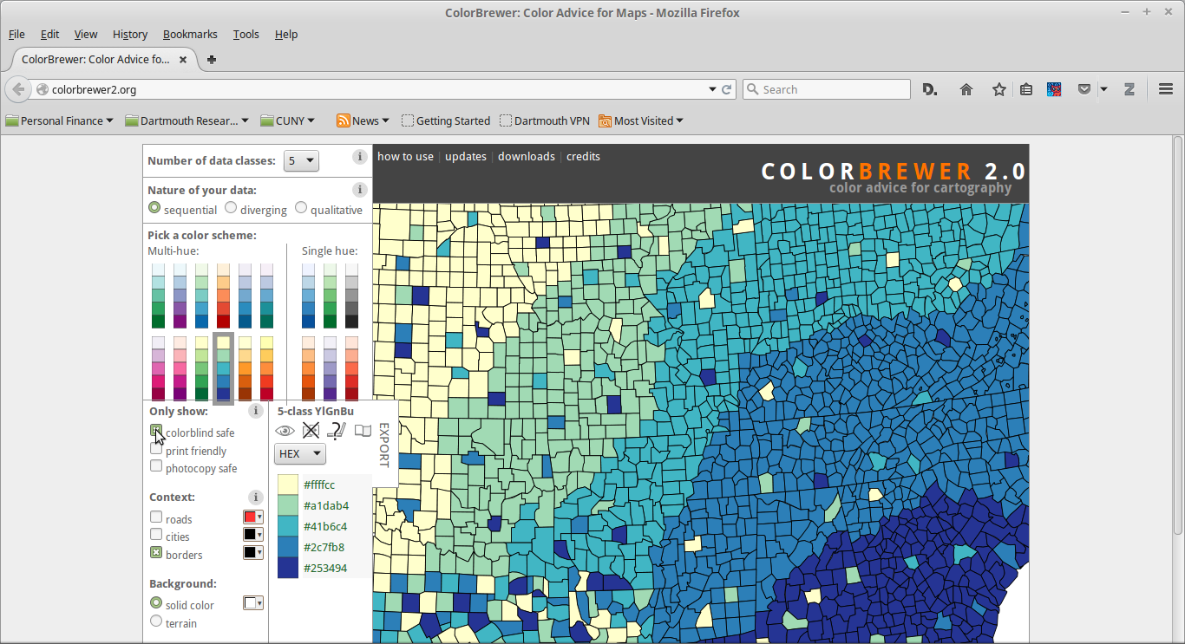The width and height of the screenshot is (1185, 644).
Task: Select the qualitative data radio button
Action: point(301,208)
